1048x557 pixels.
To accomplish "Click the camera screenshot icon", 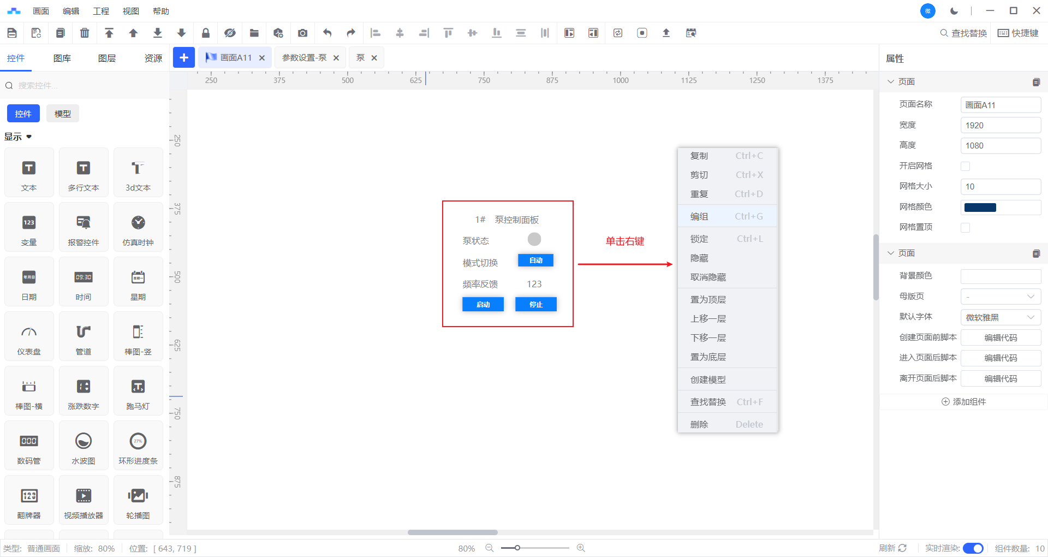I will pos(302,33).
